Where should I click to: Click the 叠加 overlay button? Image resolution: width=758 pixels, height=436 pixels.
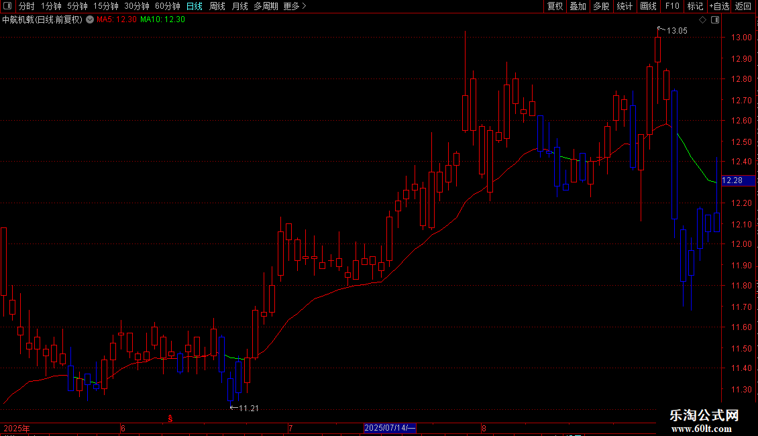pos(578,6)
